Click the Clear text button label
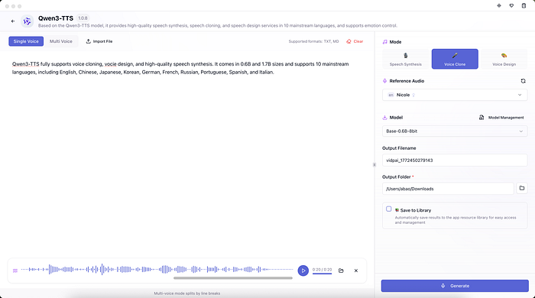The height and width of the screenshot is (298, 535). tap(358, 41)
